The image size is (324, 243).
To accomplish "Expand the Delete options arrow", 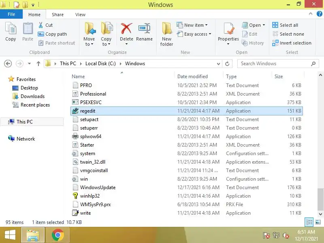I will tap(126, 44).
